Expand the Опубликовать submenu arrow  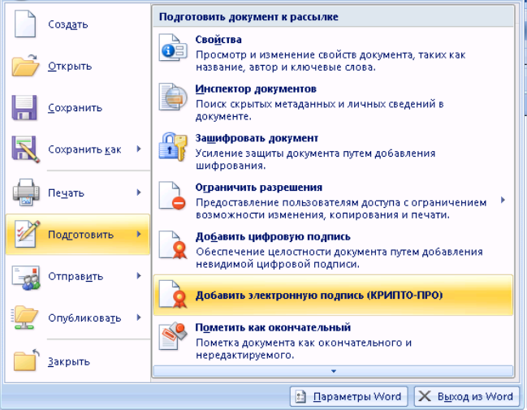[x=139, y=317]
